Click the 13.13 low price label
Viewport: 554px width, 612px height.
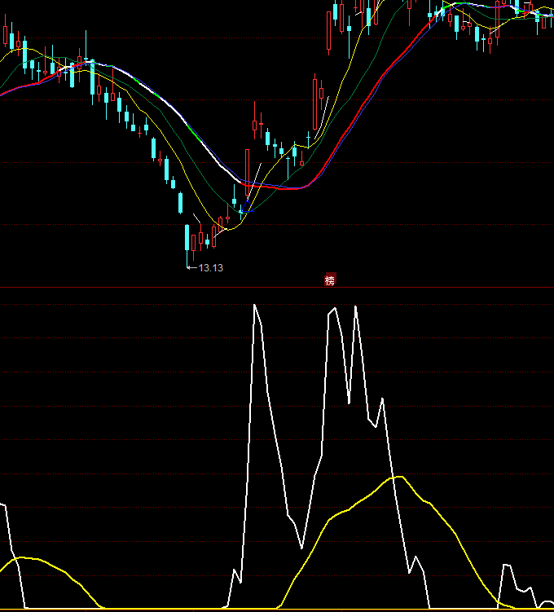pos(210,267)
